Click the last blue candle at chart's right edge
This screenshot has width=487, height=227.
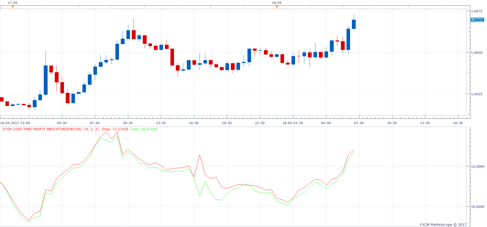click(354, 24)
